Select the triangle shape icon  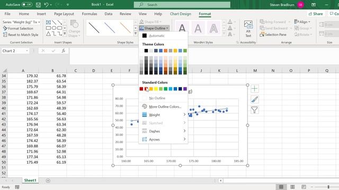48,34
